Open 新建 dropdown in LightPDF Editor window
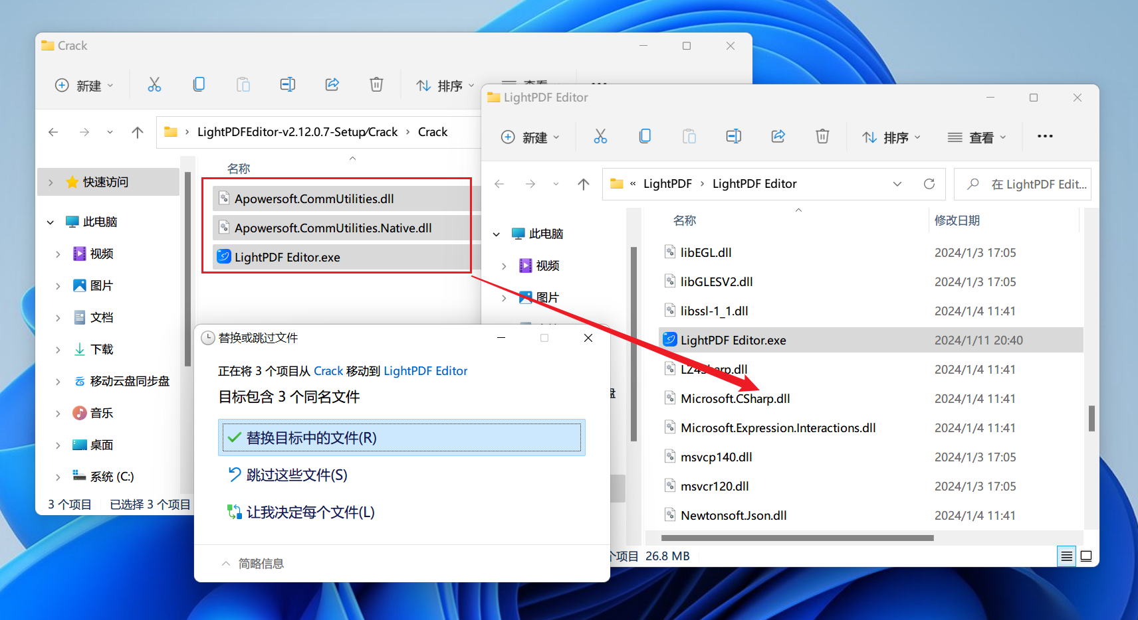 (x=530, y=137)
